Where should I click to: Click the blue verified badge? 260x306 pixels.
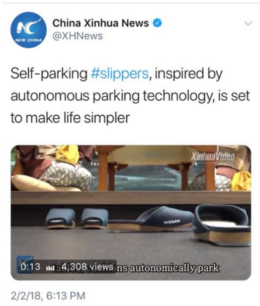point(157,23)
